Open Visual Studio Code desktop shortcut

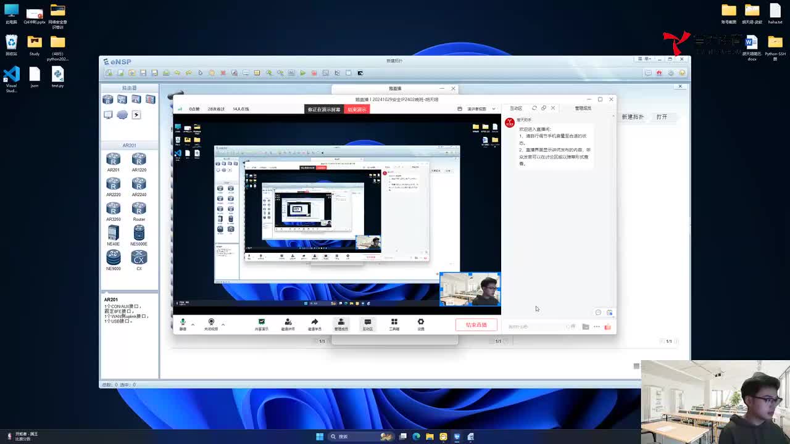coord(12,80)
